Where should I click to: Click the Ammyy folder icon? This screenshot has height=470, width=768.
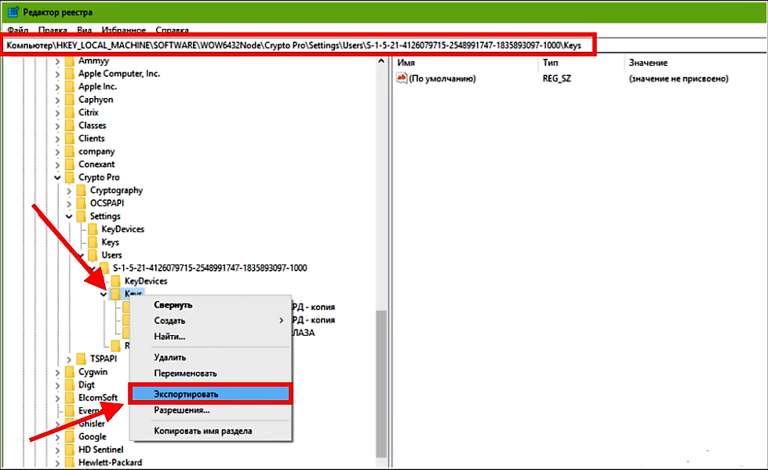(69, 60)
